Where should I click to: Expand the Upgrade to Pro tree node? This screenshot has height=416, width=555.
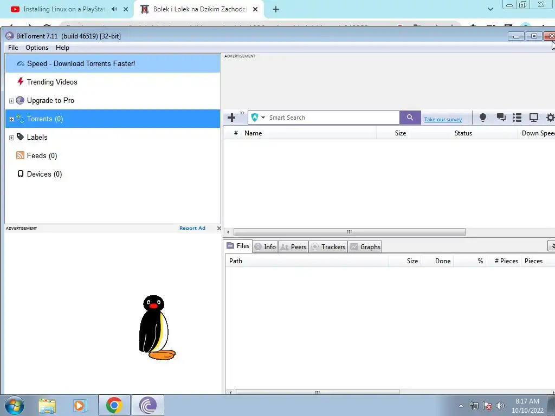pos(12,101)
